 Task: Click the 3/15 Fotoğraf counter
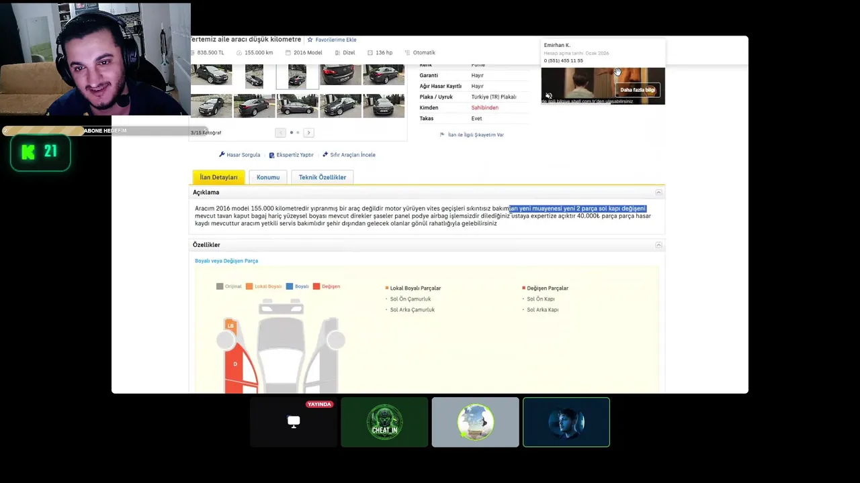pos(206,133)
